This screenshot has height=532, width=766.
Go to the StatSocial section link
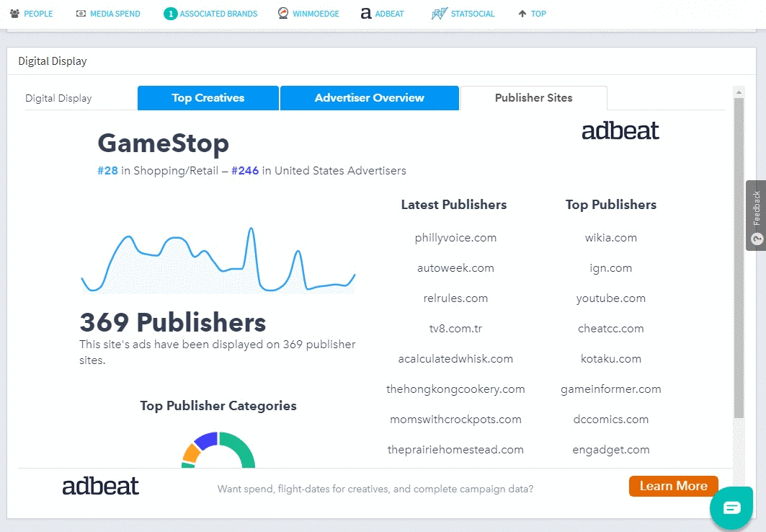coord(473,14)
